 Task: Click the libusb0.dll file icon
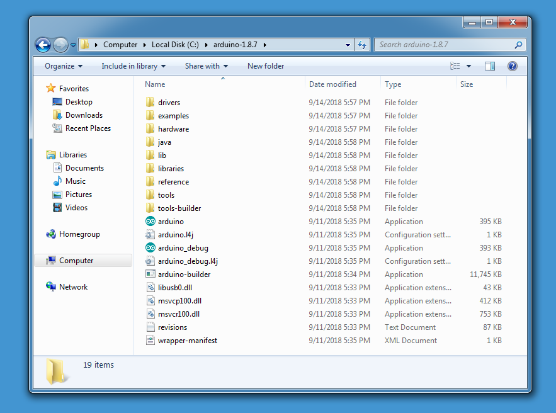coord(150,288)
